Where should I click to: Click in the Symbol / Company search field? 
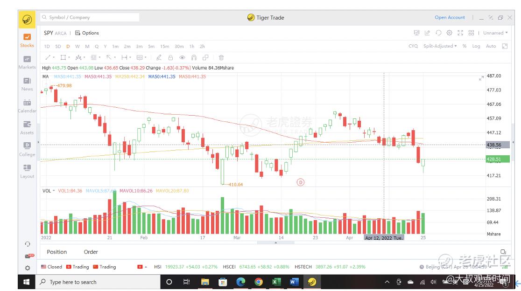click(90, 17)
